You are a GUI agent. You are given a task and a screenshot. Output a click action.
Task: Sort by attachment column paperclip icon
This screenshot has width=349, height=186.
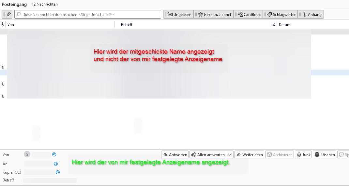pos(3,24)
